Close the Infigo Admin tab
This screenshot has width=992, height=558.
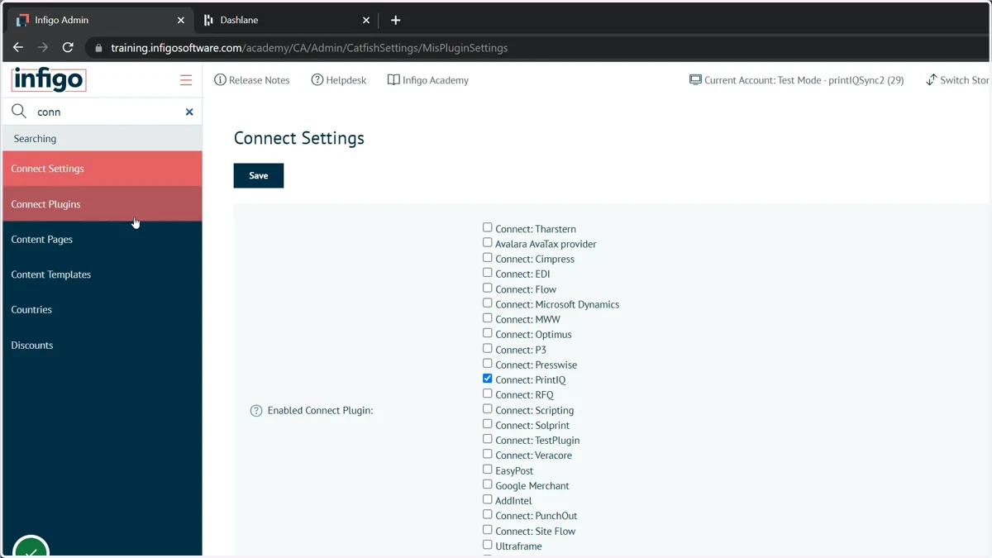[181, 20]
